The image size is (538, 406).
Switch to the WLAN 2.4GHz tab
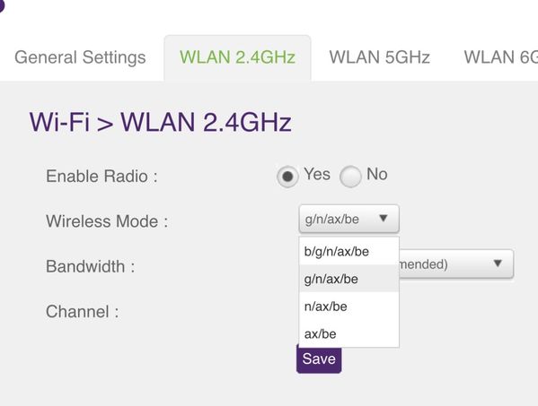[237, 57]
